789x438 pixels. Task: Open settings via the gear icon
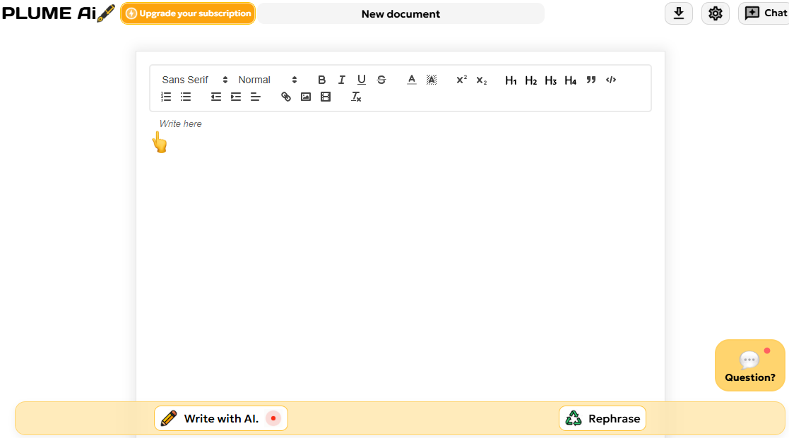pos(716,13)
